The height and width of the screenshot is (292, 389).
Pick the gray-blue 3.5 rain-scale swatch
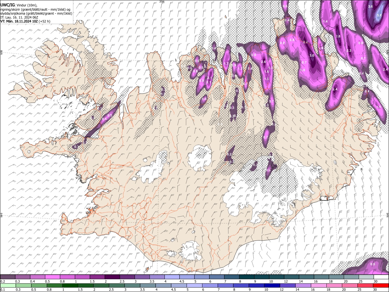147,285
